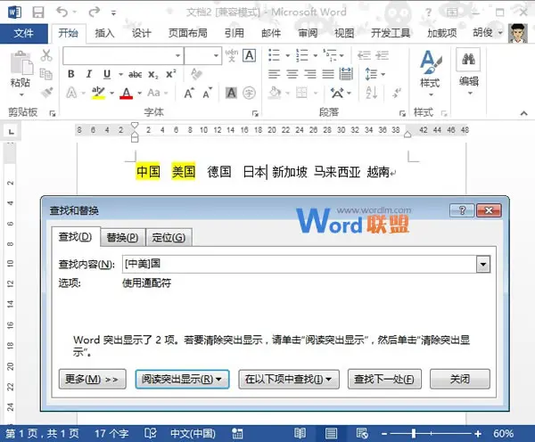The image size is (535, 442).
Task: Click the Save icon in quick access toolbar
Action: pos(39,13)
